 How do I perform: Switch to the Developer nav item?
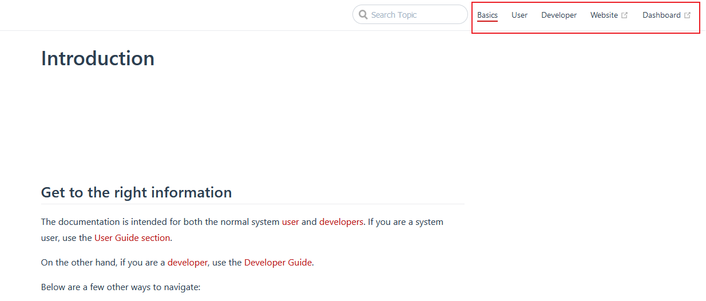click(559, 15)
